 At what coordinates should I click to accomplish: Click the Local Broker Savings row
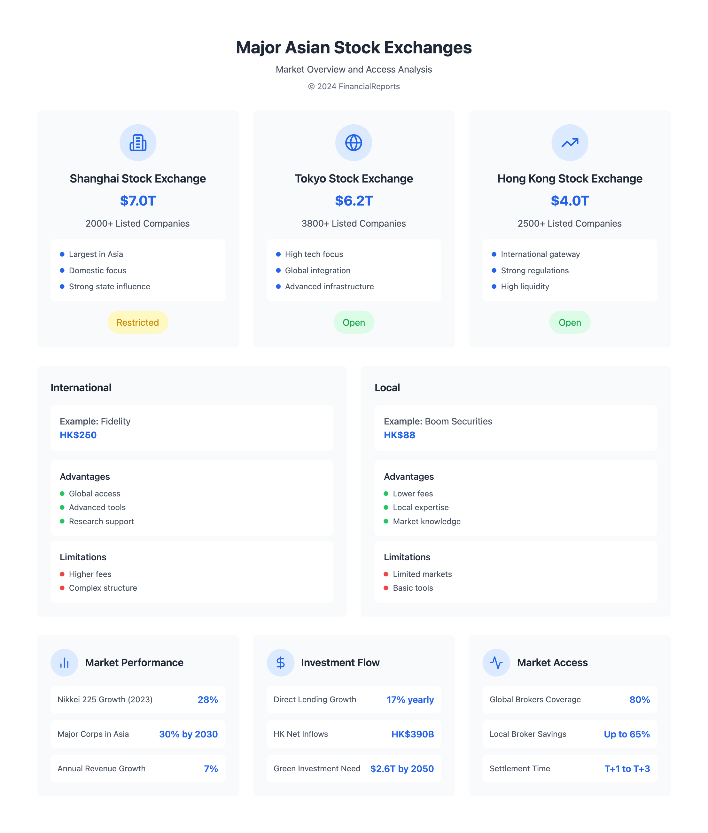click(x=570, y=734)
